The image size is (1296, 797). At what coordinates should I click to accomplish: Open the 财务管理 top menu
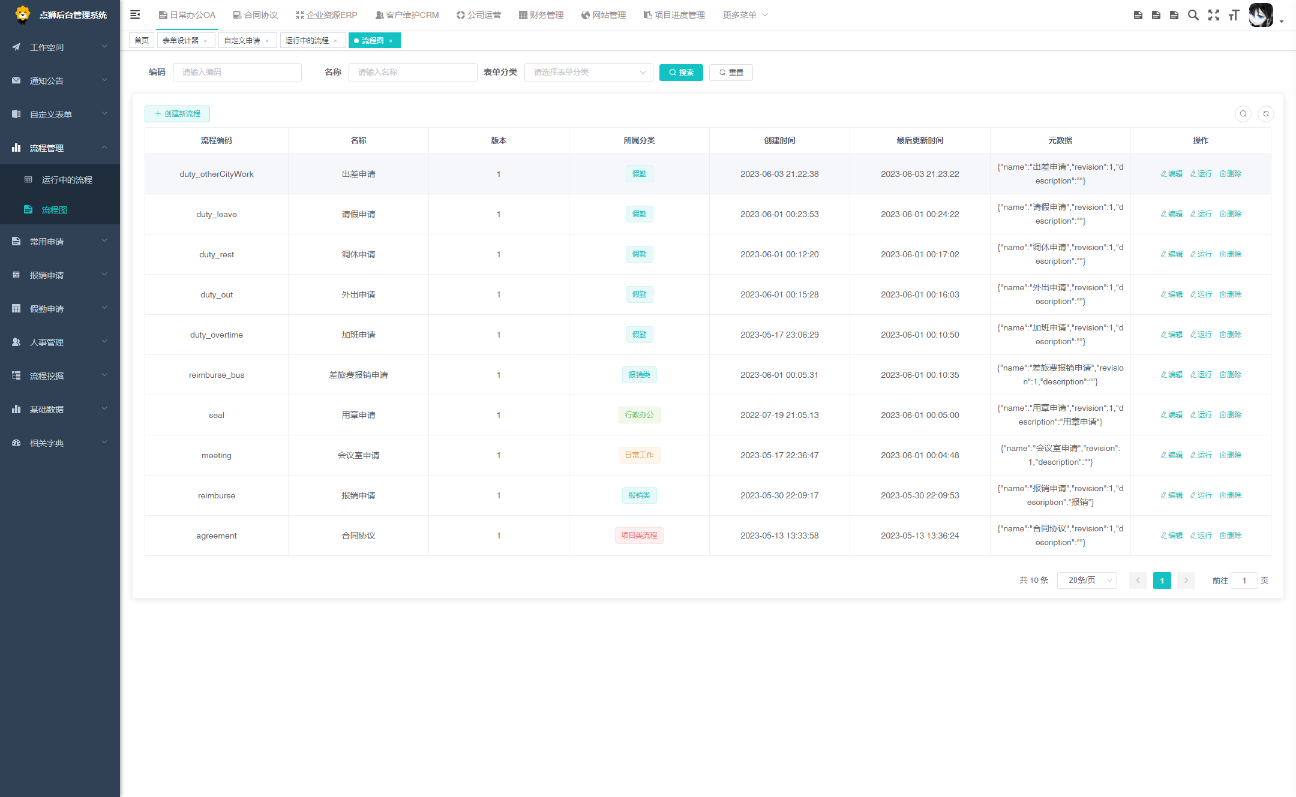click(541, 15)
